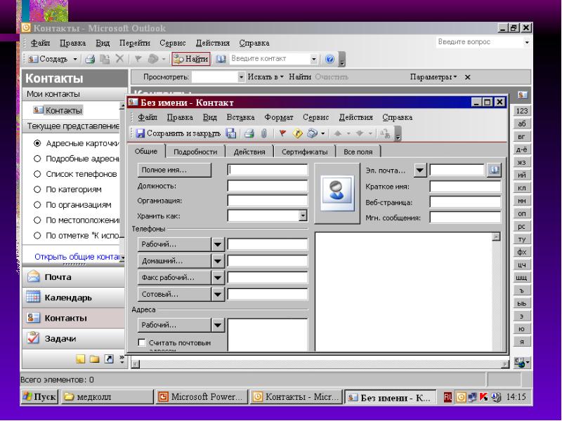Click into the Веб-страница text field
The image size is (562, 421).
coord(465,202)
